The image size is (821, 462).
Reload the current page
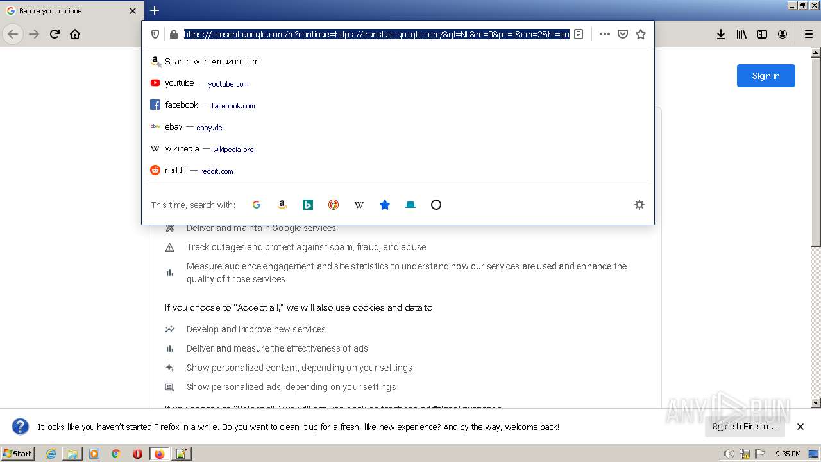click(55, 34)
